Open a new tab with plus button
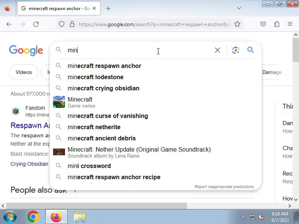This screenshot has height=224, width=299. tap(108, 8)
